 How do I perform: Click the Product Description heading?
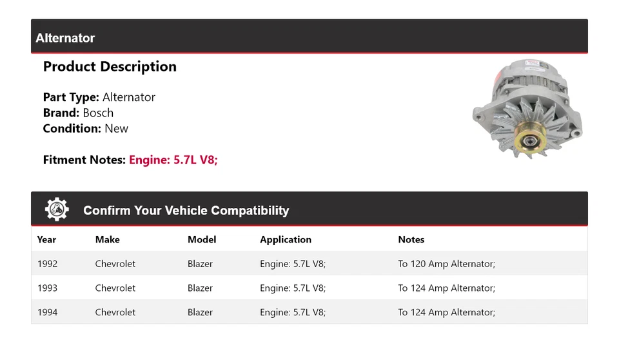[110, 67]
